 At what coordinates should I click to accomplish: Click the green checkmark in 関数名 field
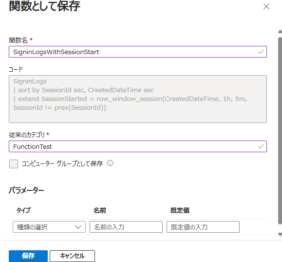click(261, 52)
